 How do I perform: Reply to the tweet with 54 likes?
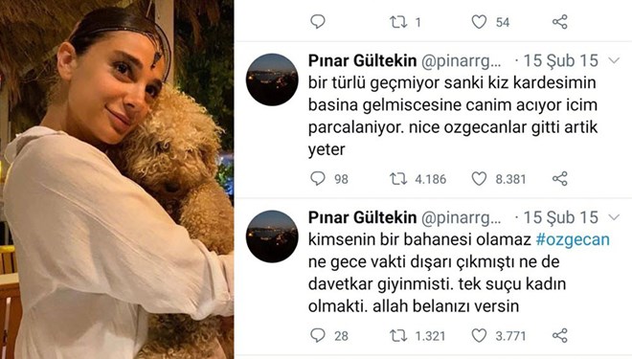point(318,21)
